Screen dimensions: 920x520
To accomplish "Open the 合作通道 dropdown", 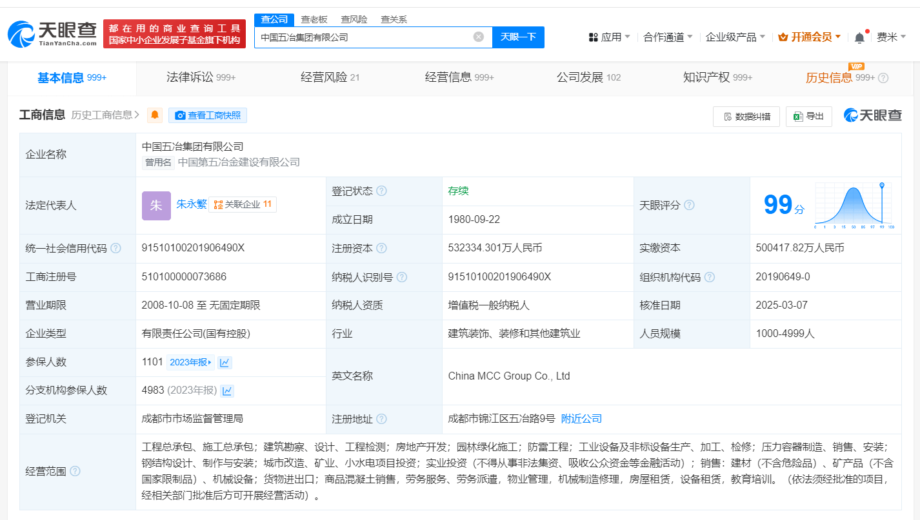I will (668, 37).
